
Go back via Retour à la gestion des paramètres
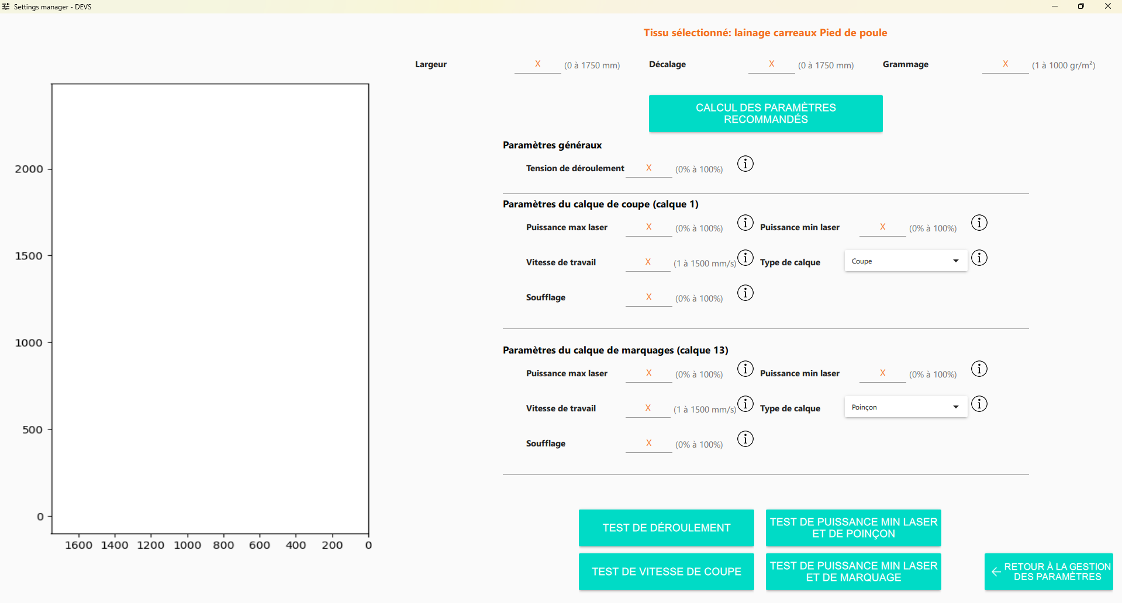point(1048,571)
